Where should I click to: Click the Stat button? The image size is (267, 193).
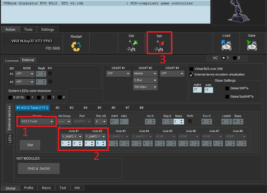30,145
